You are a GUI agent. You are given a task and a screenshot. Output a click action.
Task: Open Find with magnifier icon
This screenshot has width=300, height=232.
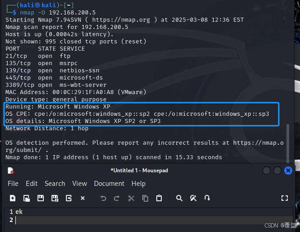(179, 198)
